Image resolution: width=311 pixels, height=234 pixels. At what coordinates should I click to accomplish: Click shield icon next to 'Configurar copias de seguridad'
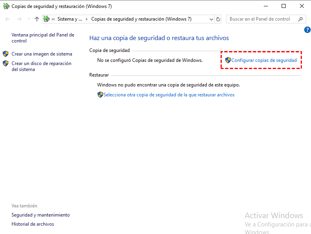pos(228,60)
